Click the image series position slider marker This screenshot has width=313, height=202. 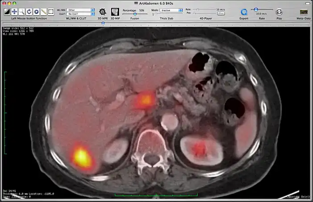104,23
